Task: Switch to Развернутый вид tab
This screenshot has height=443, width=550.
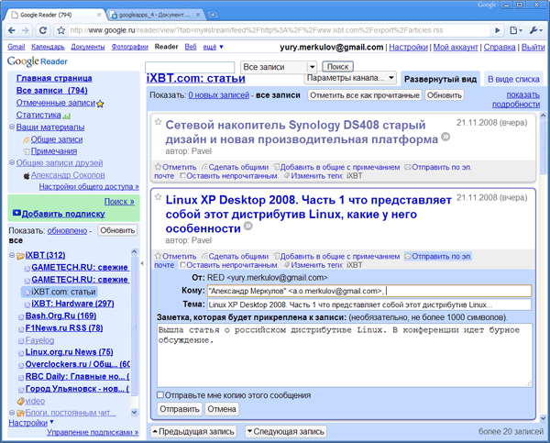Action: click(x=440, y=79)
